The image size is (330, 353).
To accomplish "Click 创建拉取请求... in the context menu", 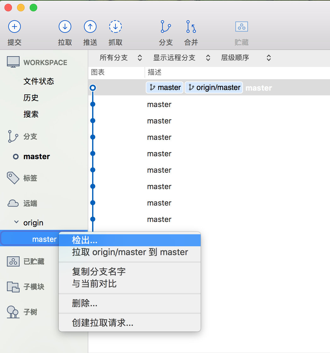I will (x=103, y=323).
